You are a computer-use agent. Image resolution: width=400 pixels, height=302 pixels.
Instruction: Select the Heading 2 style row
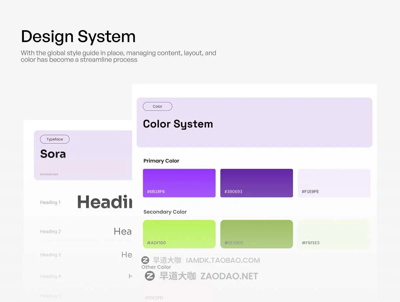[50, 231]
